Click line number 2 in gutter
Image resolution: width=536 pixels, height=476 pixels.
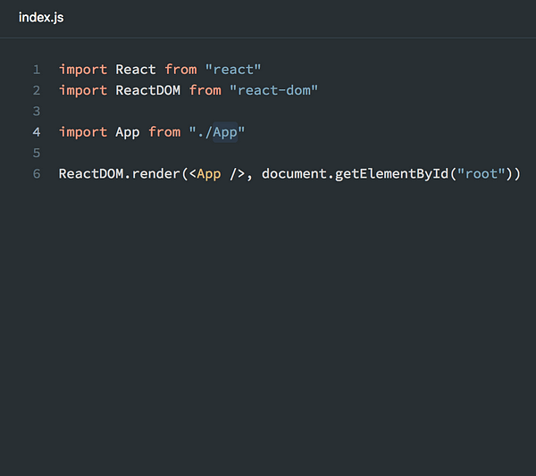point(37,90)
